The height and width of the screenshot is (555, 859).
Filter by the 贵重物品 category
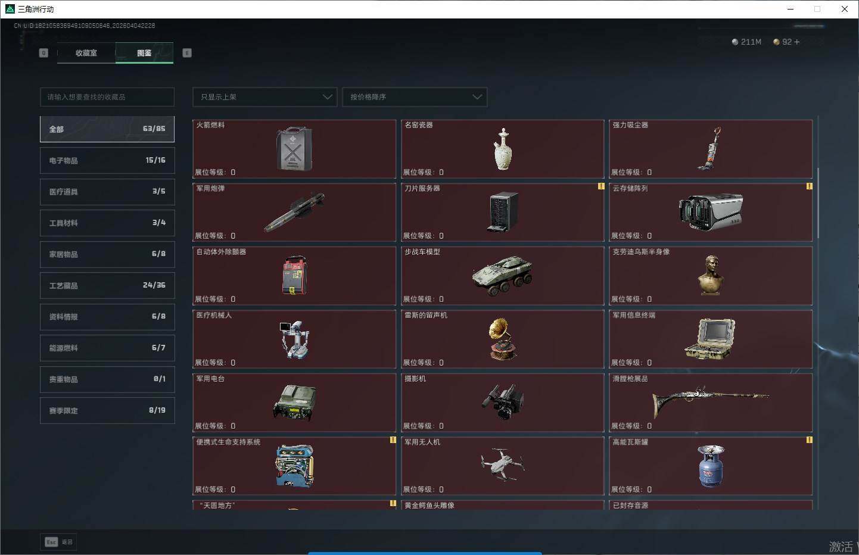pos(107,379)
